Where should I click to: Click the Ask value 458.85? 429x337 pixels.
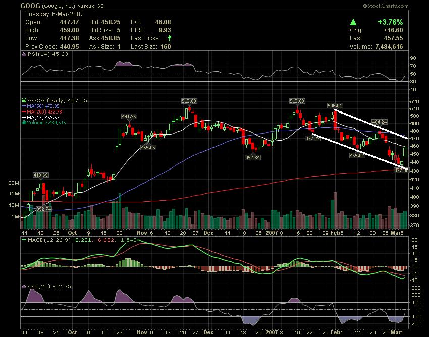pos(111,38)
